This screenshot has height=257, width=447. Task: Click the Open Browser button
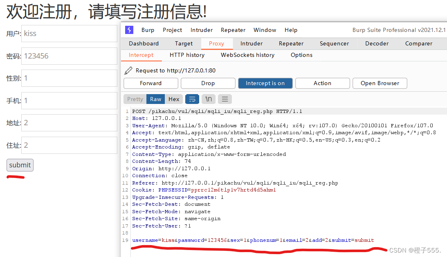click(x=380, y=83)
